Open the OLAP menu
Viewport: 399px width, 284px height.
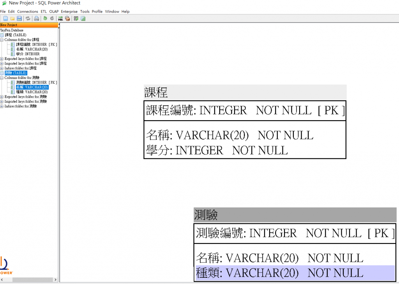(x=54, y=11)
